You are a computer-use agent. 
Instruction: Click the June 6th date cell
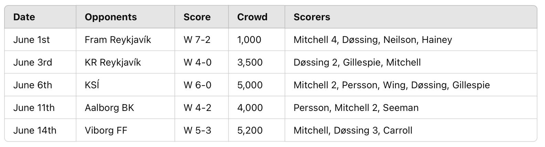pyautogui.click(x=33, y=85)
